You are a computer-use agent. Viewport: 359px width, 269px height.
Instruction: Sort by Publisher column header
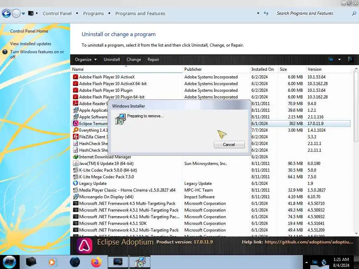pyautogui.click(x=216, y=69)
